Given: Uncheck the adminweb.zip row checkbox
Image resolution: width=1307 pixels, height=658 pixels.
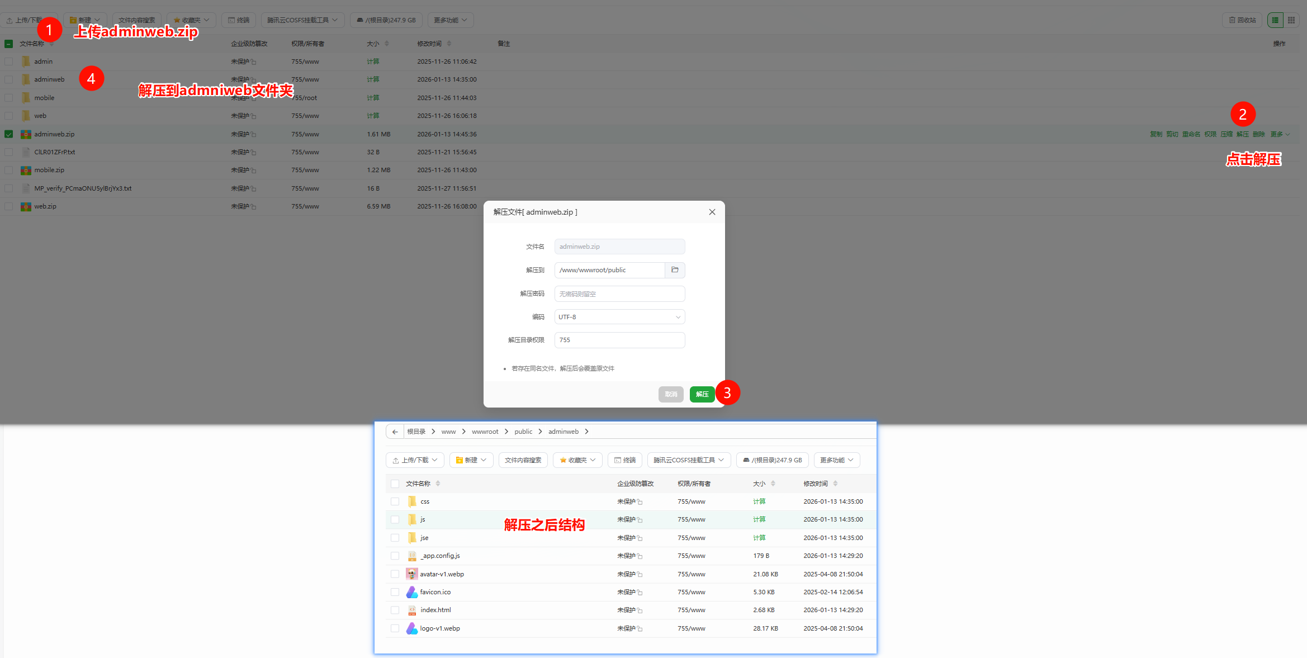Looking at the screenshot, I should pyautogui.click(x=8, y=134).
